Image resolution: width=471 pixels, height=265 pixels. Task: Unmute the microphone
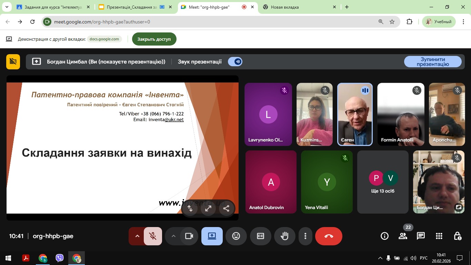pyautogui.click(x=153, y=236)
